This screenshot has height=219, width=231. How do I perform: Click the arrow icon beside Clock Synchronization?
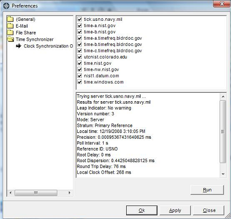point(18,46)
